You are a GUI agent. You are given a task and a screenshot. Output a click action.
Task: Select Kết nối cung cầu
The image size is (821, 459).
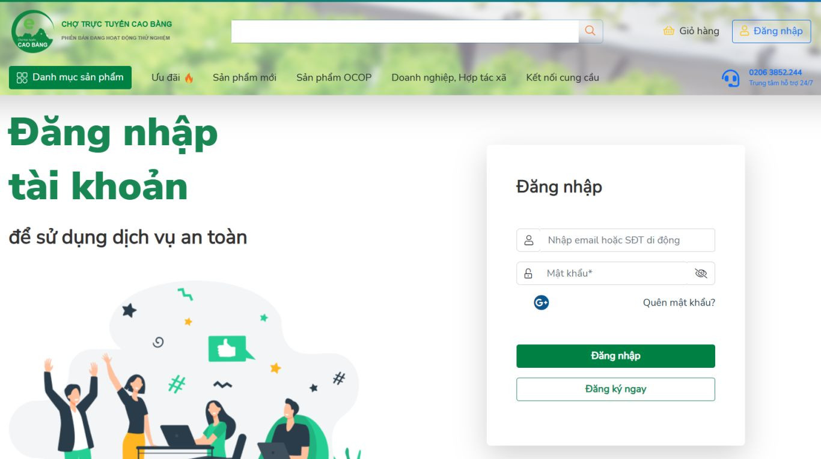coord(563,77)
